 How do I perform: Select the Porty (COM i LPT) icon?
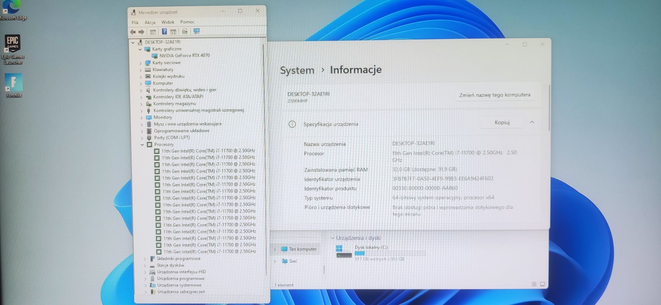[149, 138]
